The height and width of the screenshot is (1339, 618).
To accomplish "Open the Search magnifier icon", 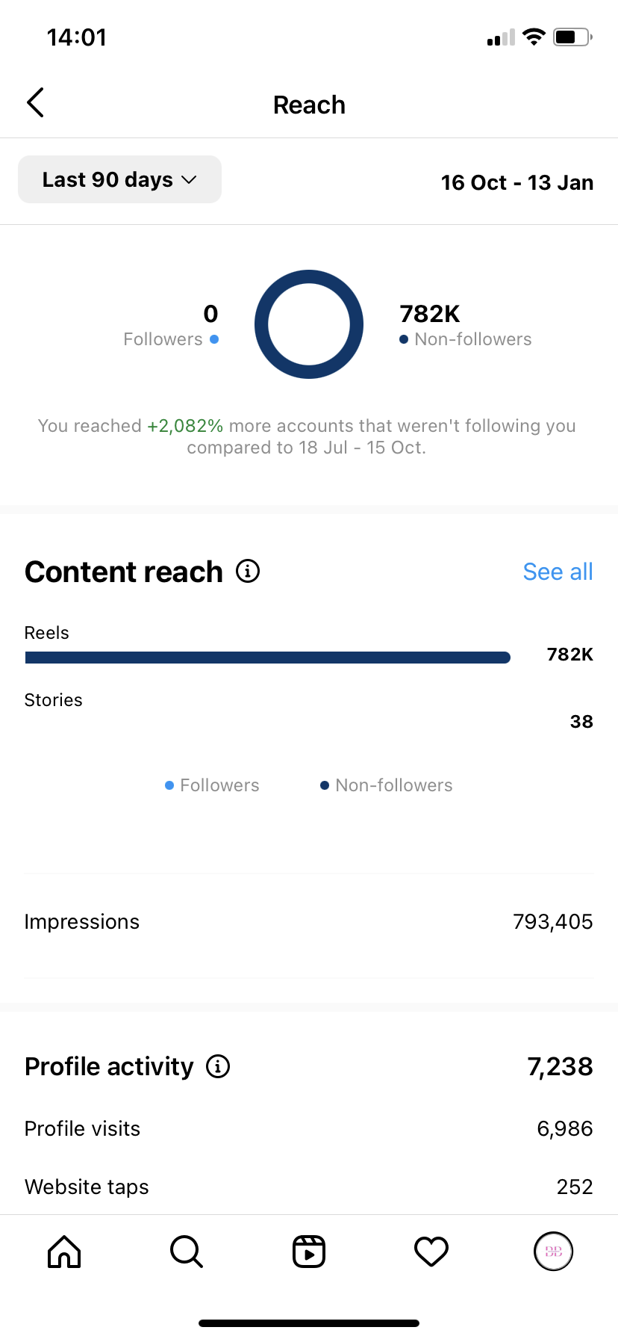I will 187,1252.
